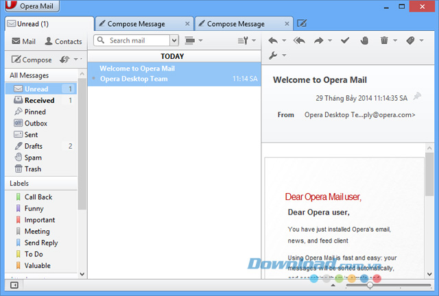The image size is (439, 296).
Task: Click the new compose tab icon
Action: pyautogui.click(x=302, y=23)
